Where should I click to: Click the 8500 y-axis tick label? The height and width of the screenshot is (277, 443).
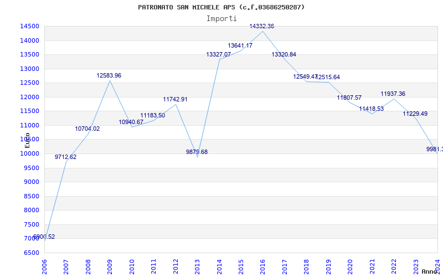pos(31,196)
